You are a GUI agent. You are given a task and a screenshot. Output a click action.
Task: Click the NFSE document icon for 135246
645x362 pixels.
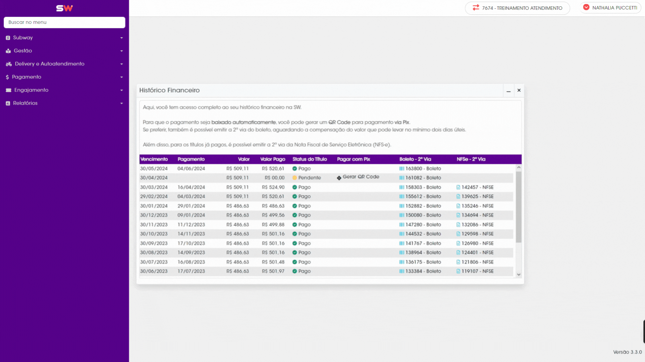pos(458,206)
